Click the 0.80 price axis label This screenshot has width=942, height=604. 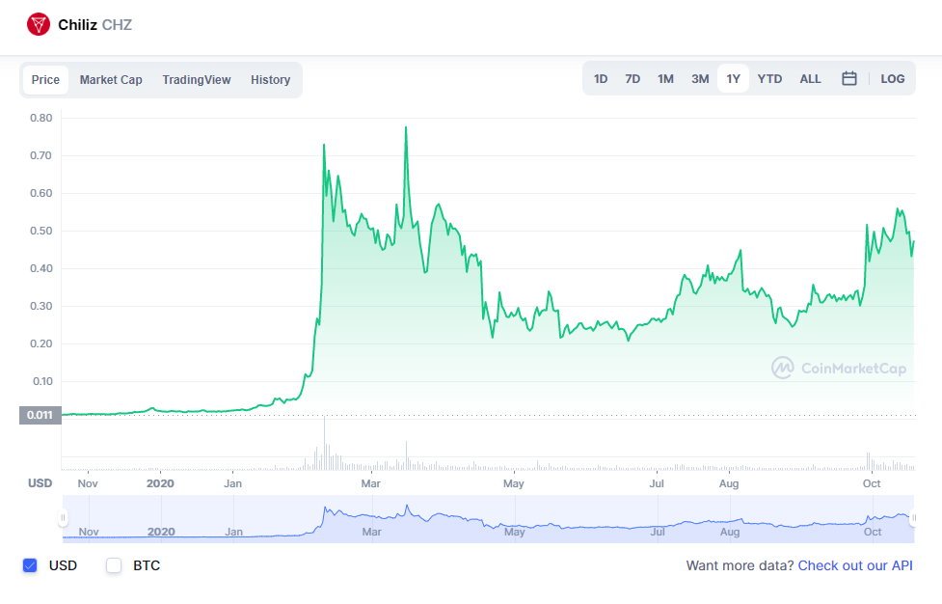(41, 118)
